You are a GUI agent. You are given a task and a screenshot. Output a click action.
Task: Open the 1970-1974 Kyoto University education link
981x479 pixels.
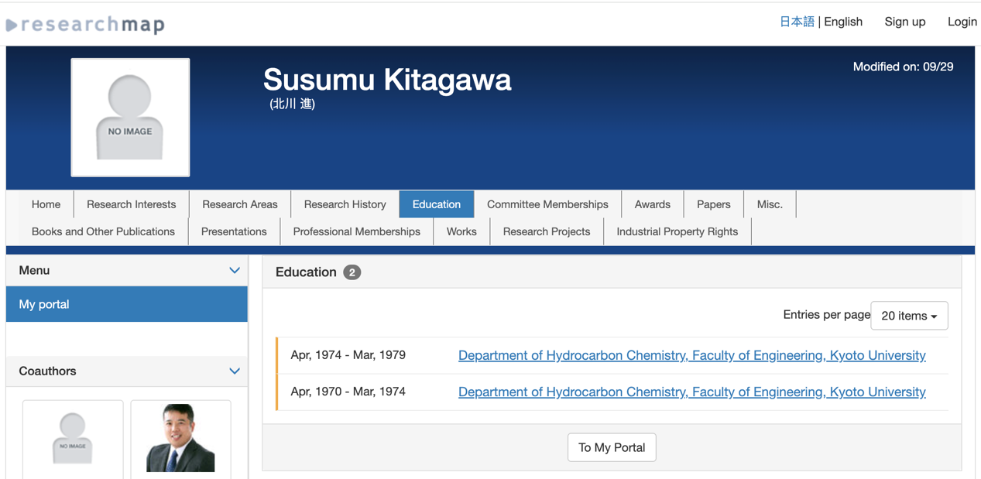coord(691,392)
